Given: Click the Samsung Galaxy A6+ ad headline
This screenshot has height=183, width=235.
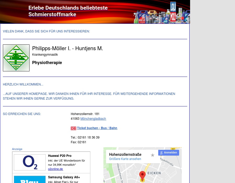Looking at the screenshot, I should [x=64, y=177].
